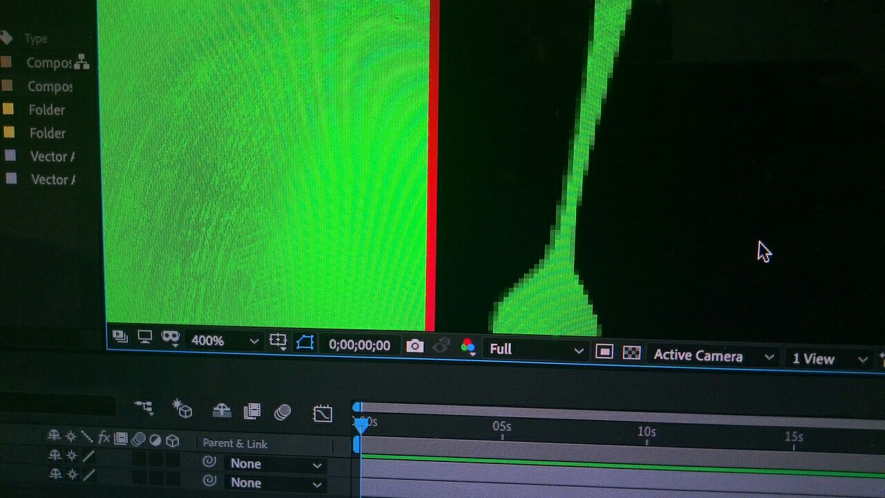Hide shy layers with timeline Shy button
The height and width of the screenshot is (498, 885).
(221, 411)
